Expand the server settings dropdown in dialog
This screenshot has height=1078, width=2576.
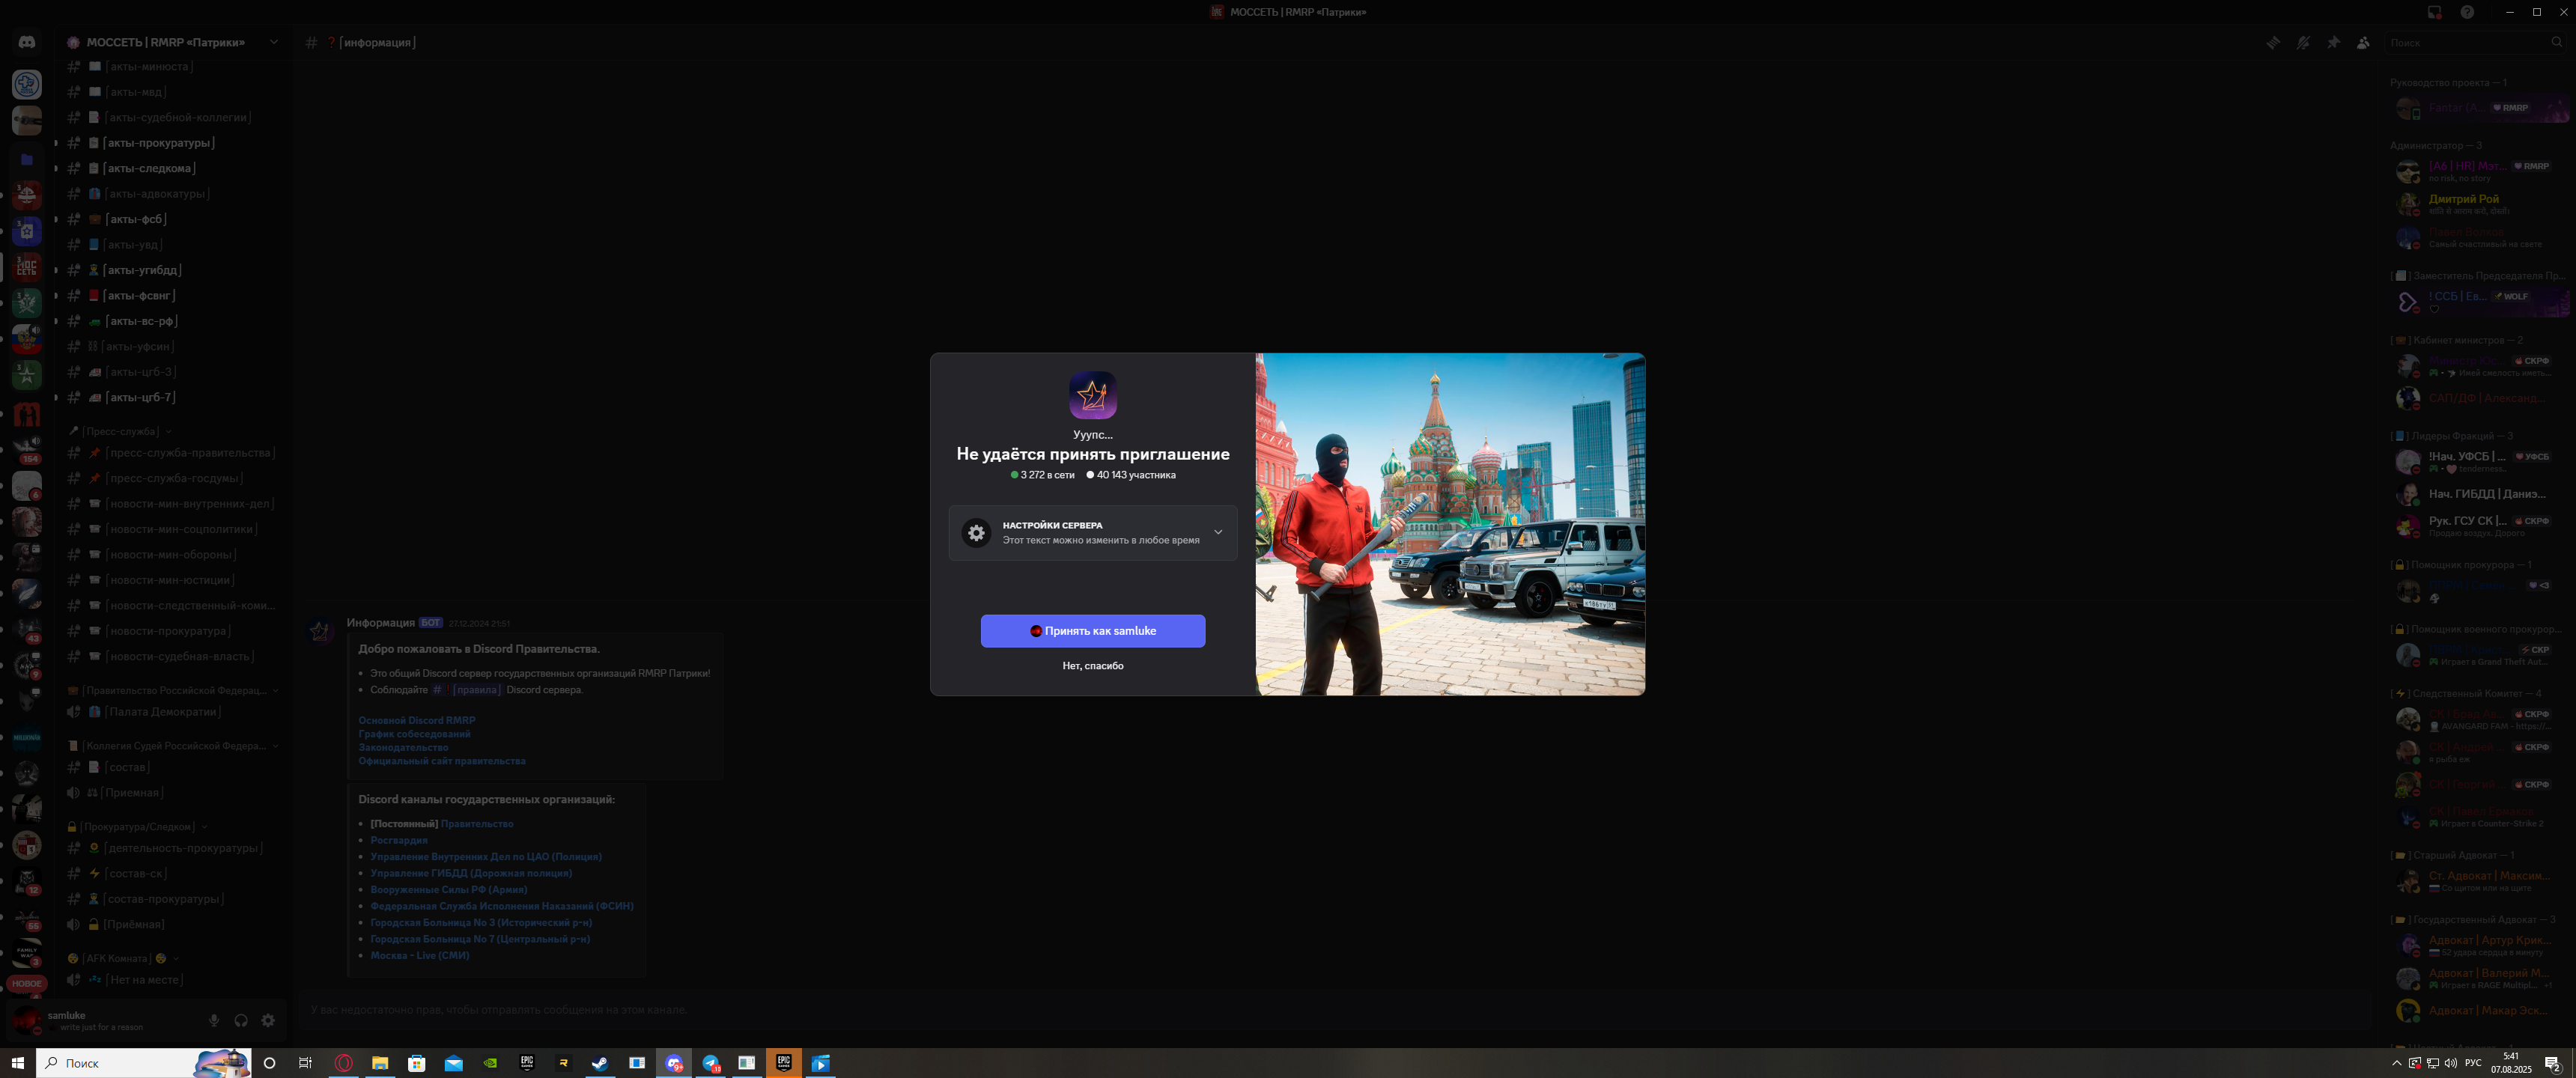coord(1217,532)
